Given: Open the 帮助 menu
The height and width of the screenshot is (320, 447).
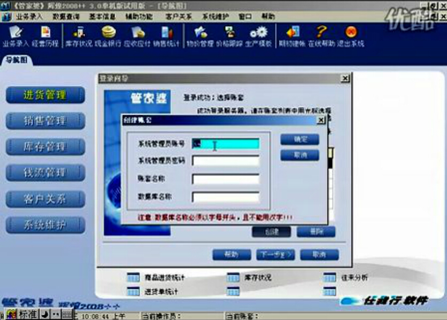Looking at the screenshot, I should pyautogui.click(x=268, y=17).
